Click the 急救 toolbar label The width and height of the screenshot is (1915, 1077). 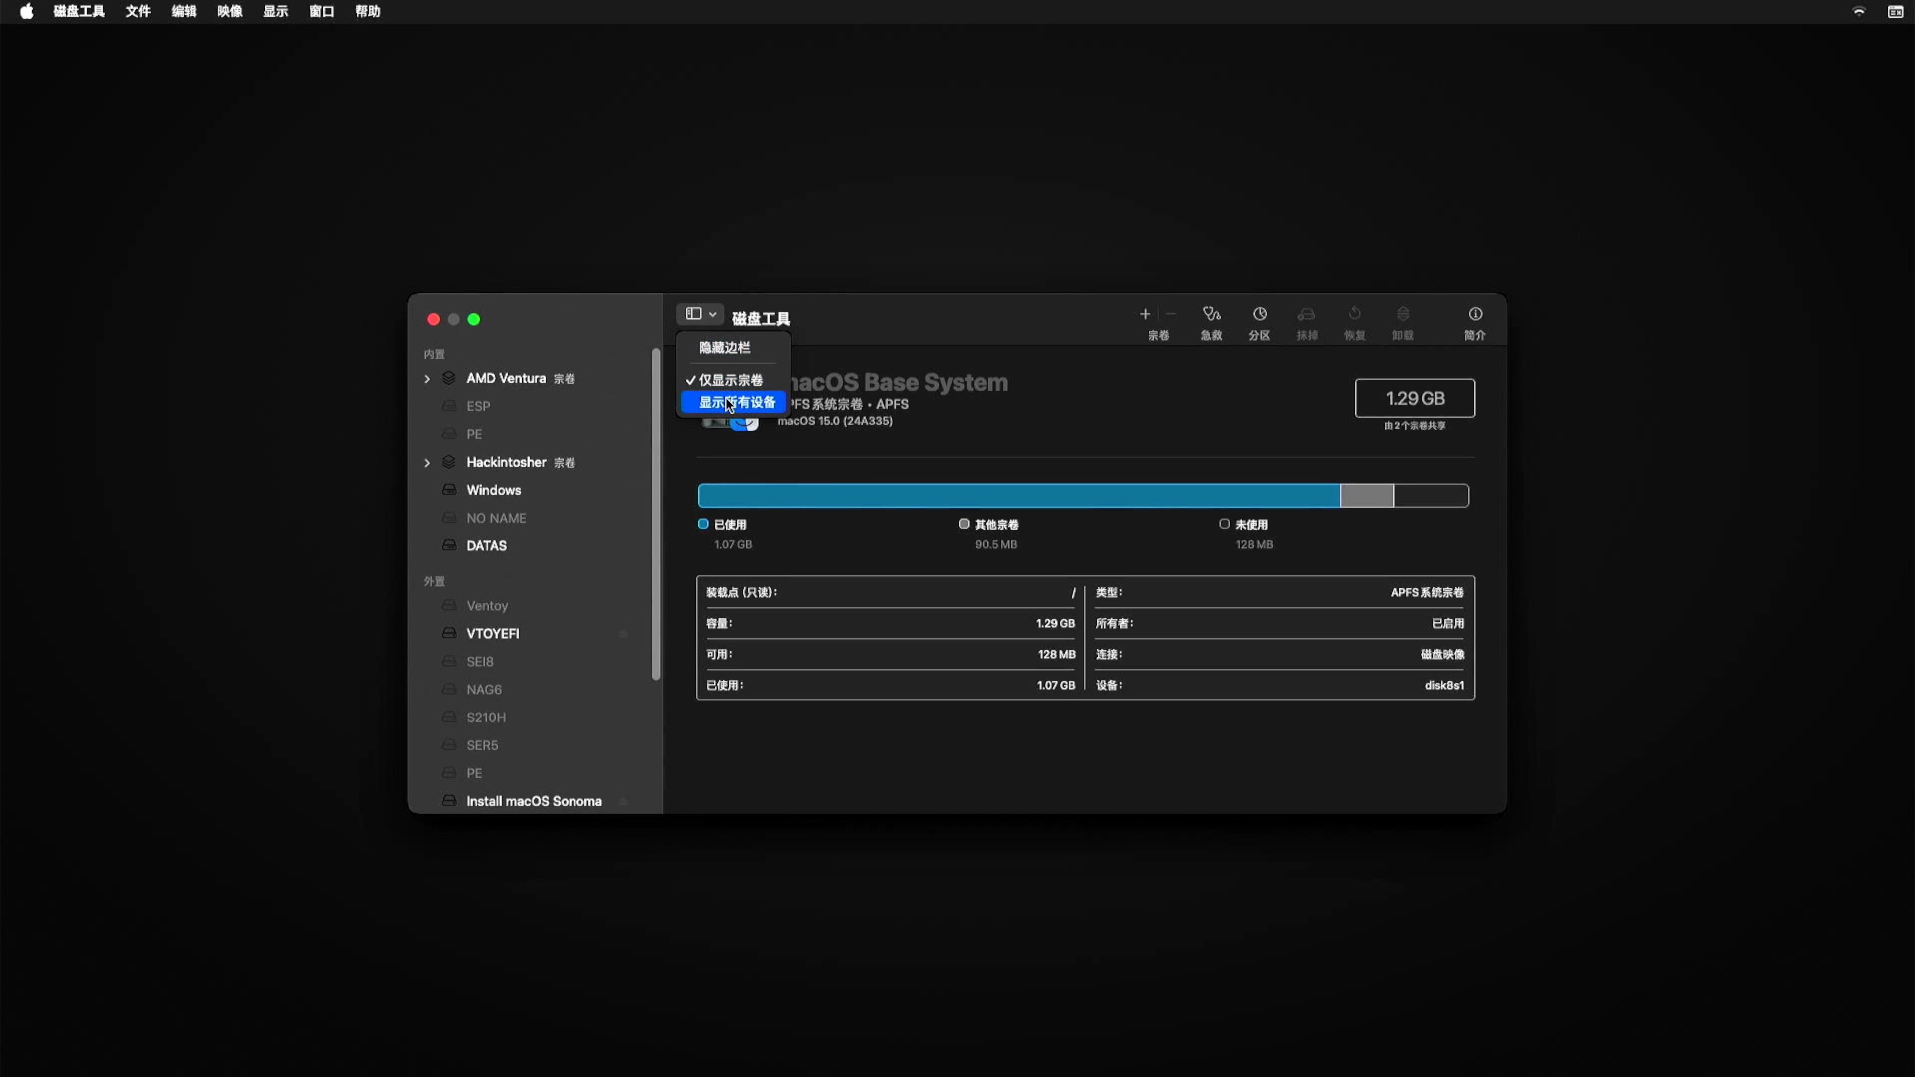1212,335
